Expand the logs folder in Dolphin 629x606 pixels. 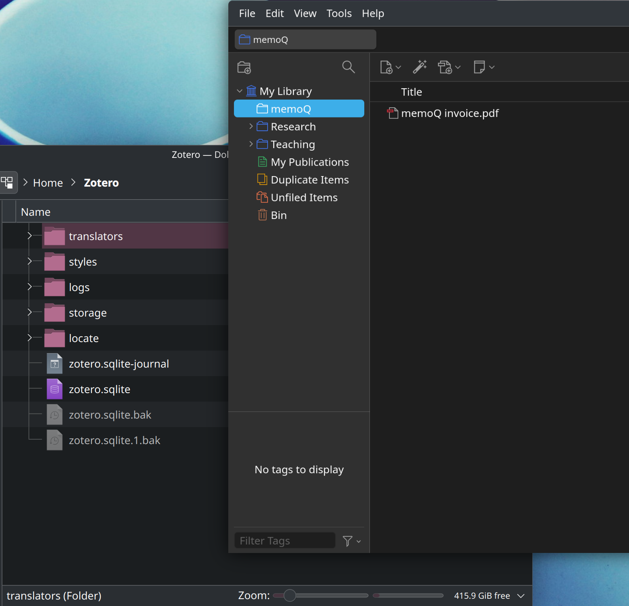pos(30,287)
